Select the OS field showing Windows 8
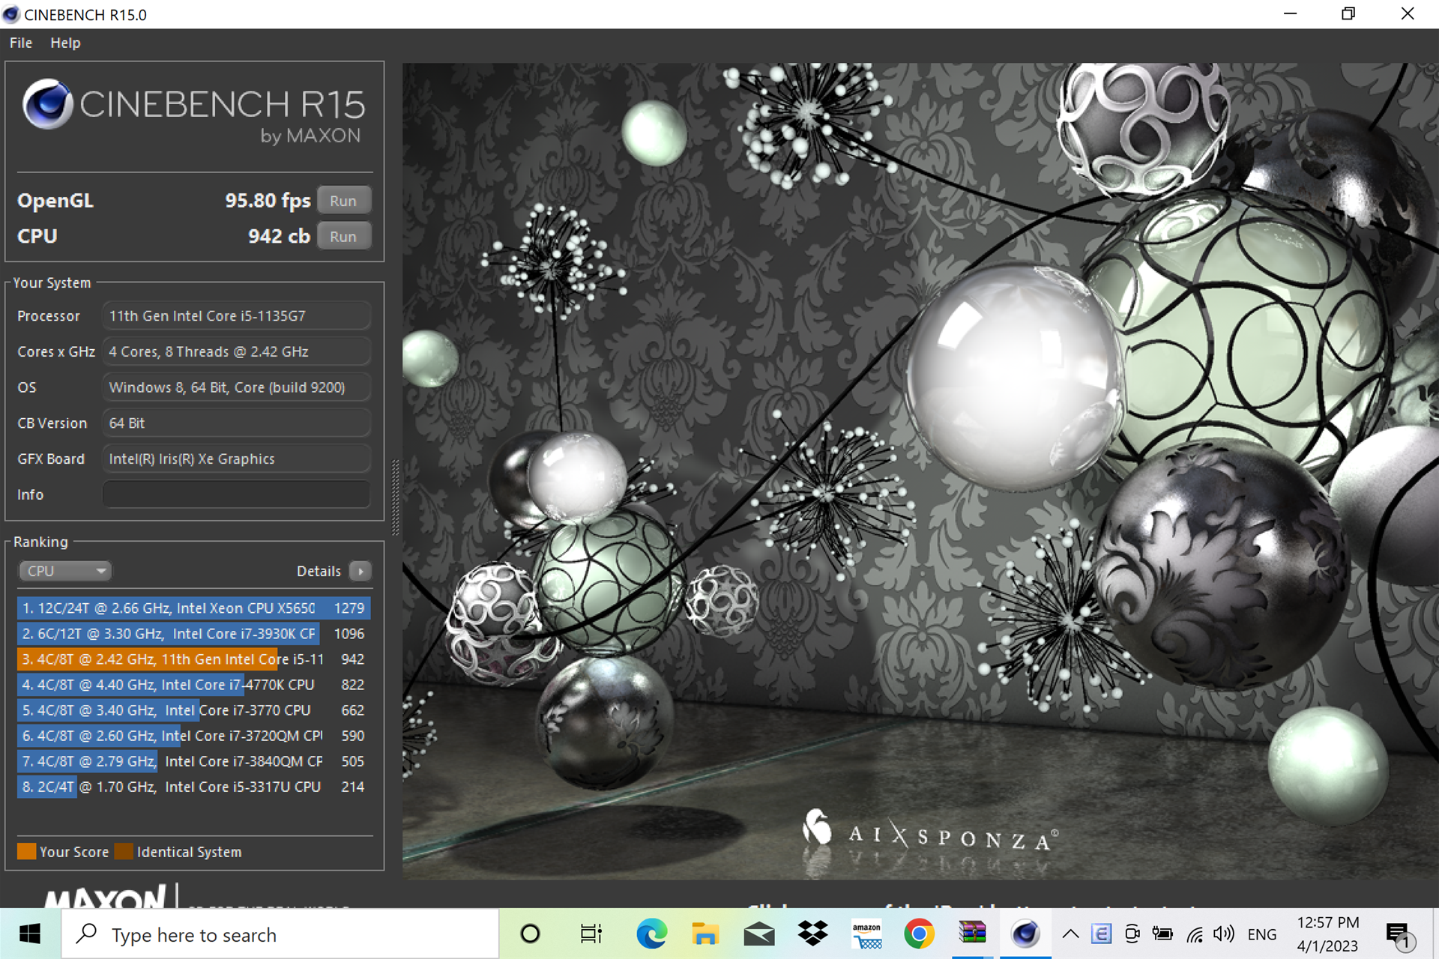The height and width of the screenshot is (959, 1439). coord(236,387)
